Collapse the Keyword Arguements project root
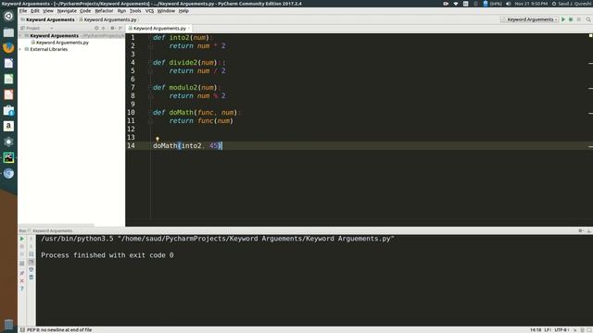The width and height of the screenshot is (593, 333). (20, 36)
